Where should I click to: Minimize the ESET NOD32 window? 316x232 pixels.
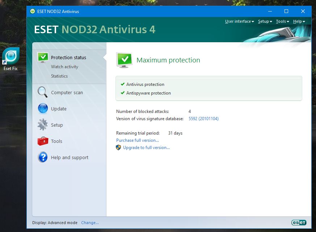point(270,11)
